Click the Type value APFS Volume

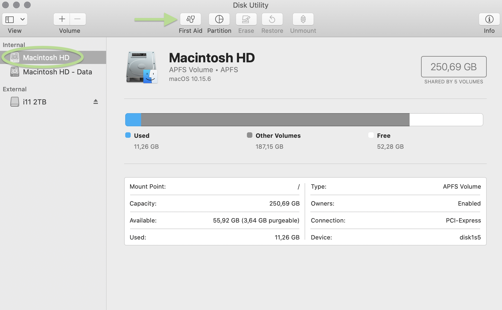(x=462, y=186)
